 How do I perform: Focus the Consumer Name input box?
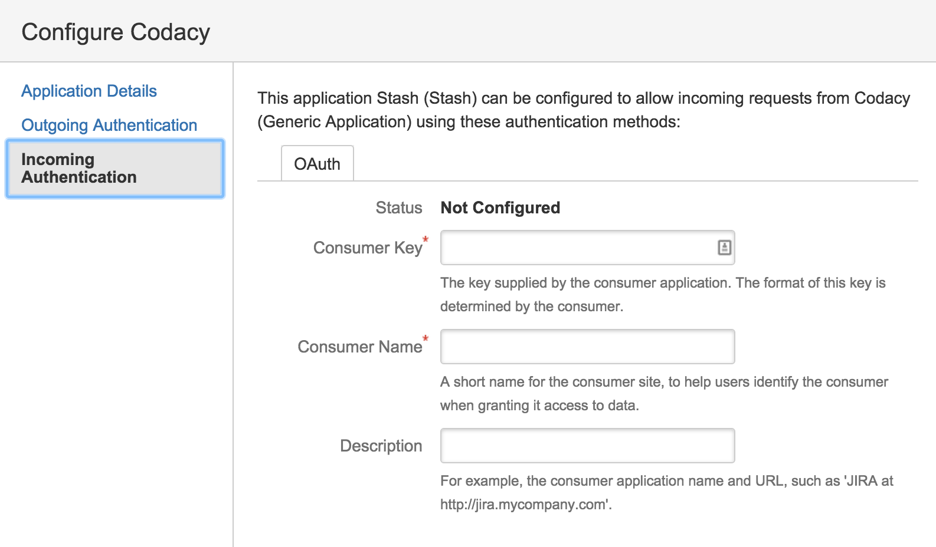[587, 347]
